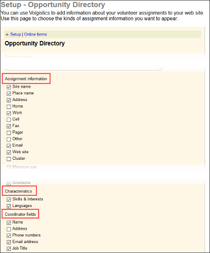
Task: Enable the coordinator Address checkbox
Action: (9, 229)
